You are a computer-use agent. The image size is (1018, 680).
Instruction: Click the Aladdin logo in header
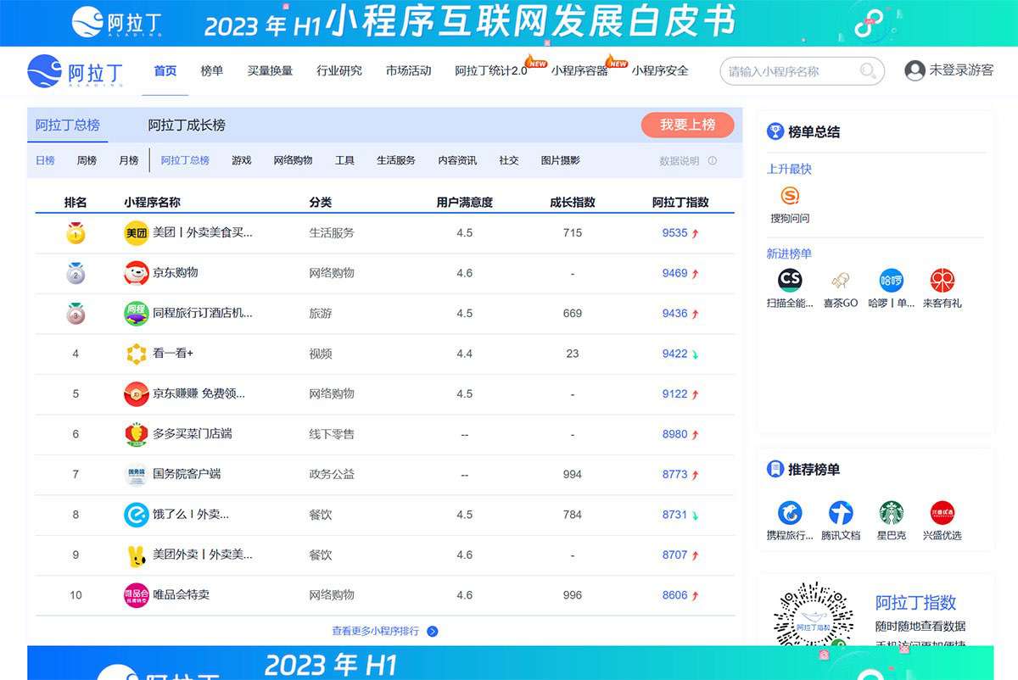click(76, 71)
